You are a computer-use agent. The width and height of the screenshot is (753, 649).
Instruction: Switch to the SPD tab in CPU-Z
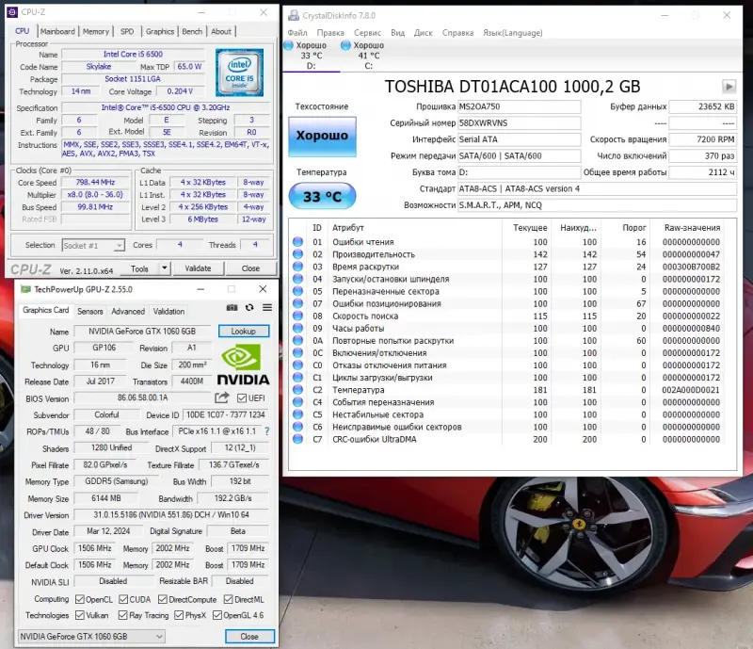pyautogui.click(x=127, y=31)
